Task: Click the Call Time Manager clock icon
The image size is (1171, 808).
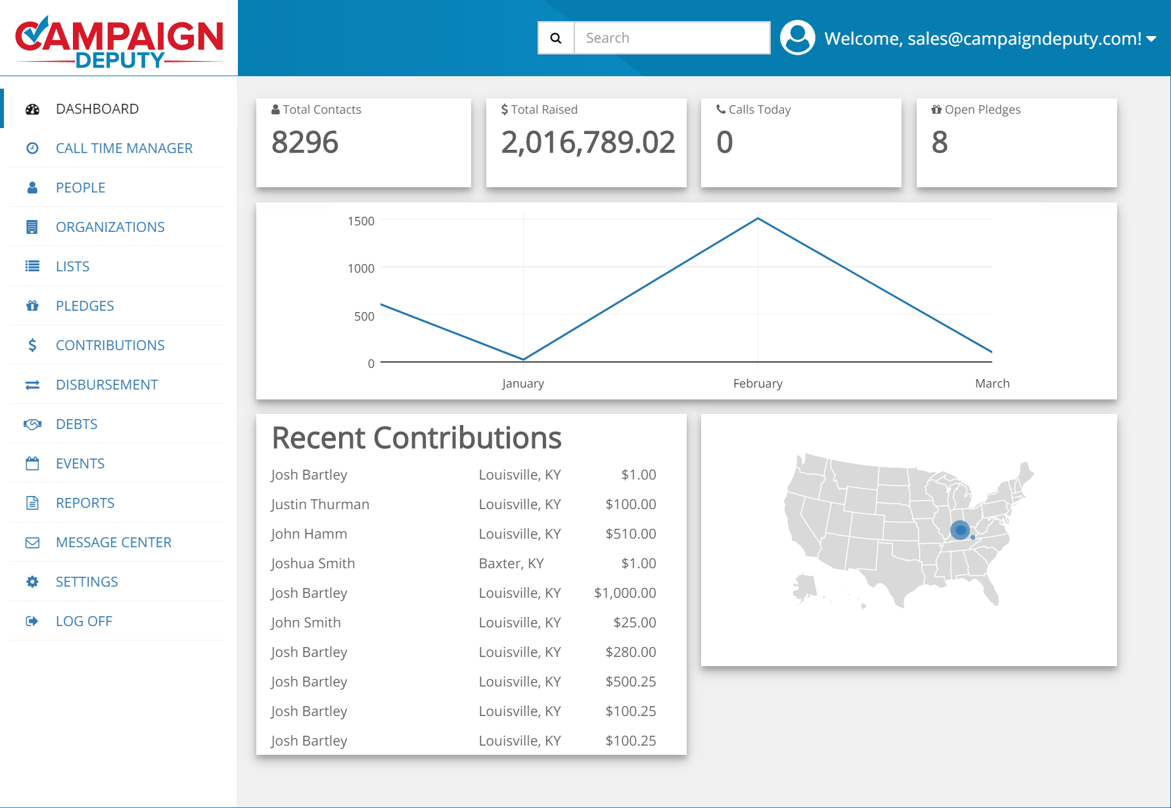Action: (32, 148)
